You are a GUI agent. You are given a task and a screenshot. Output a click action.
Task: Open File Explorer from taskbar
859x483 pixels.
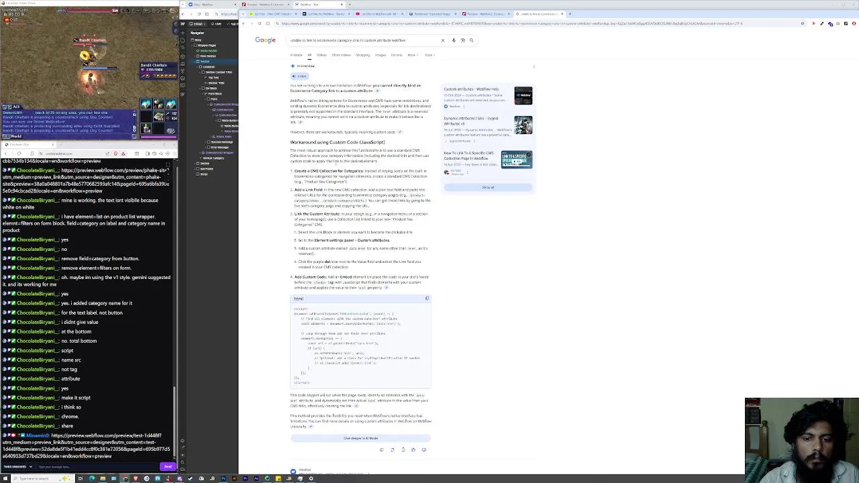[103, 478]
